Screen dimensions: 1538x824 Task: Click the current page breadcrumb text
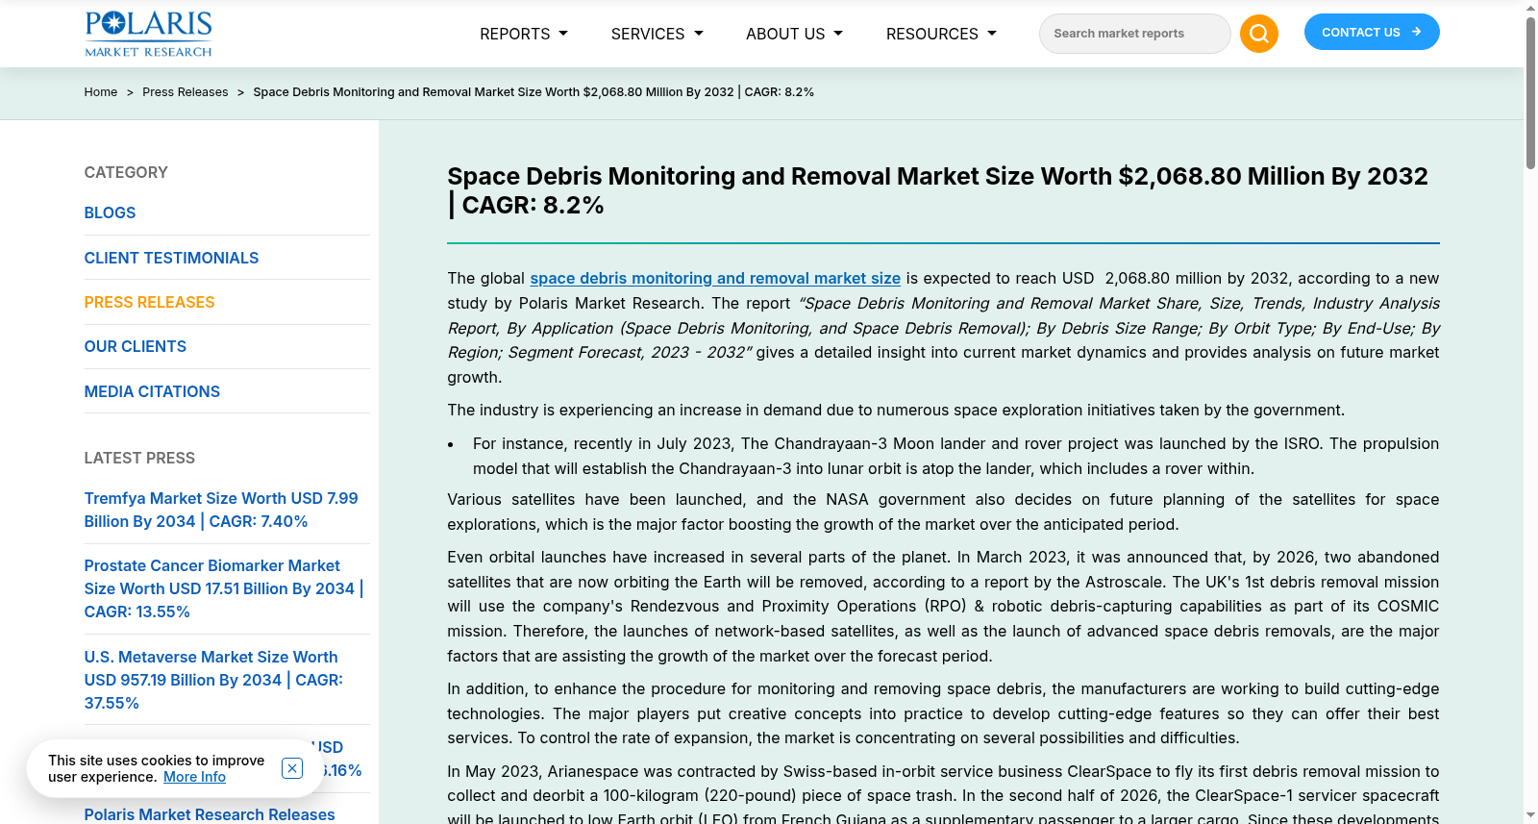tap(533, 92)
